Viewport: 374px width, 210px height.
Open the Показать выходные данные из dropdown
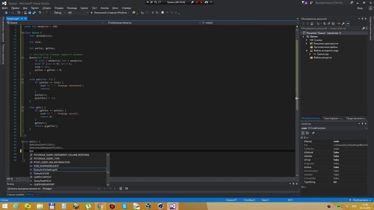click(x=71, y=188)
